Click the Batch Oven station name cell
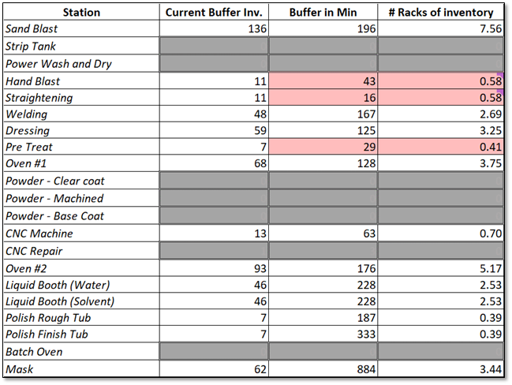This screenshot has width=512, height=385. [80, 352]
